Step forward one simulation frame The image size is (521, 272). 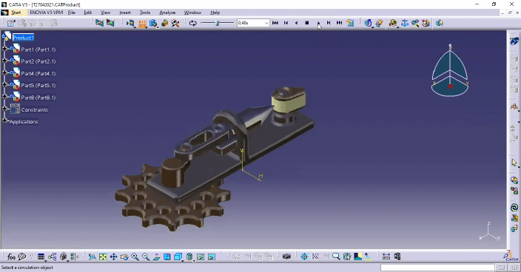coord(329,23)
